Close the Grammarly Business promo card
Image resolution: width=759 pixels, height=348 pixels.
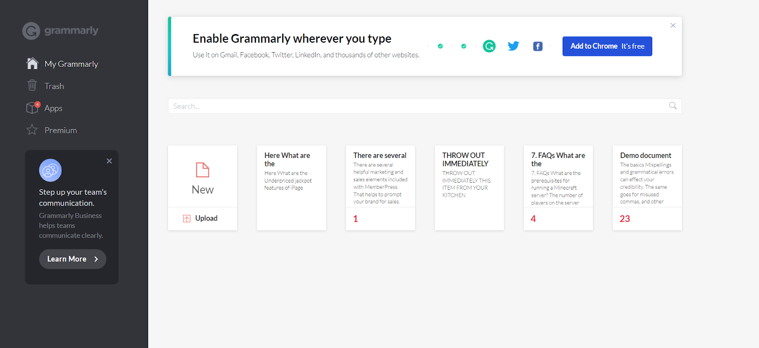pos(109,161)
